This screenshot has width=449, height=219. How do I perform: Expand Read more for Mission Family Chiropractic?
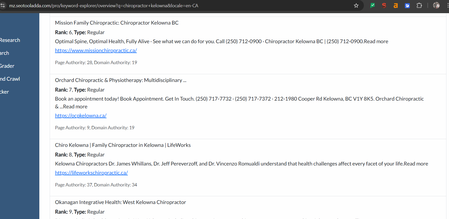click(x=376, y=41)
